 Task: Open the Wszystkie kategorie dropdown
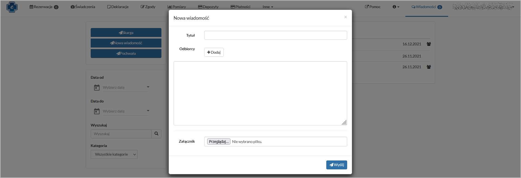[114, 154]
